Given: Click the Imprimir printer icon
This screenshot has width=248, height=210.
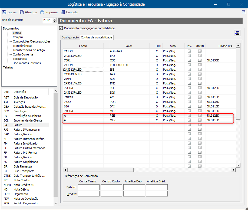Looking at the screenshot, I should pyautogui.click(x=42, y=12).
